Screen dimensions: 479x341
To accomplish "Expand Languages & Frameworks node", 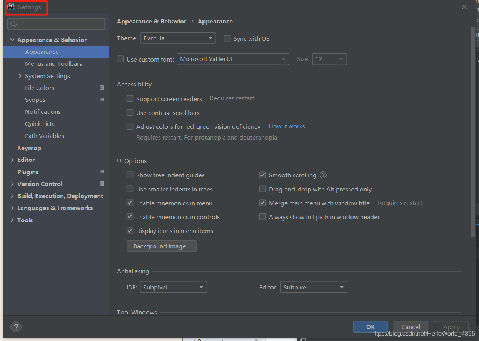I will (x=12, y=208).
